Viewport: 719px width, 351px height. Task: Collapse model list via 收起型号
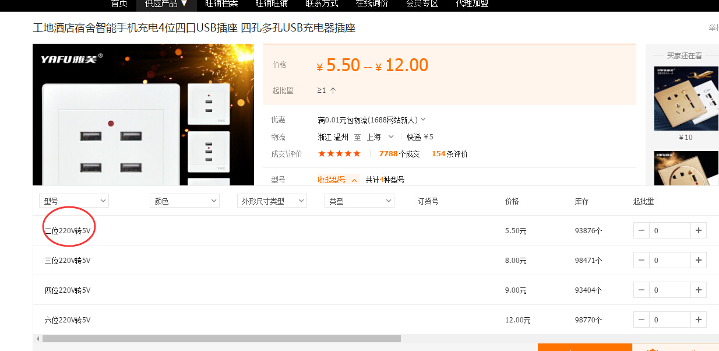(338, 180)
